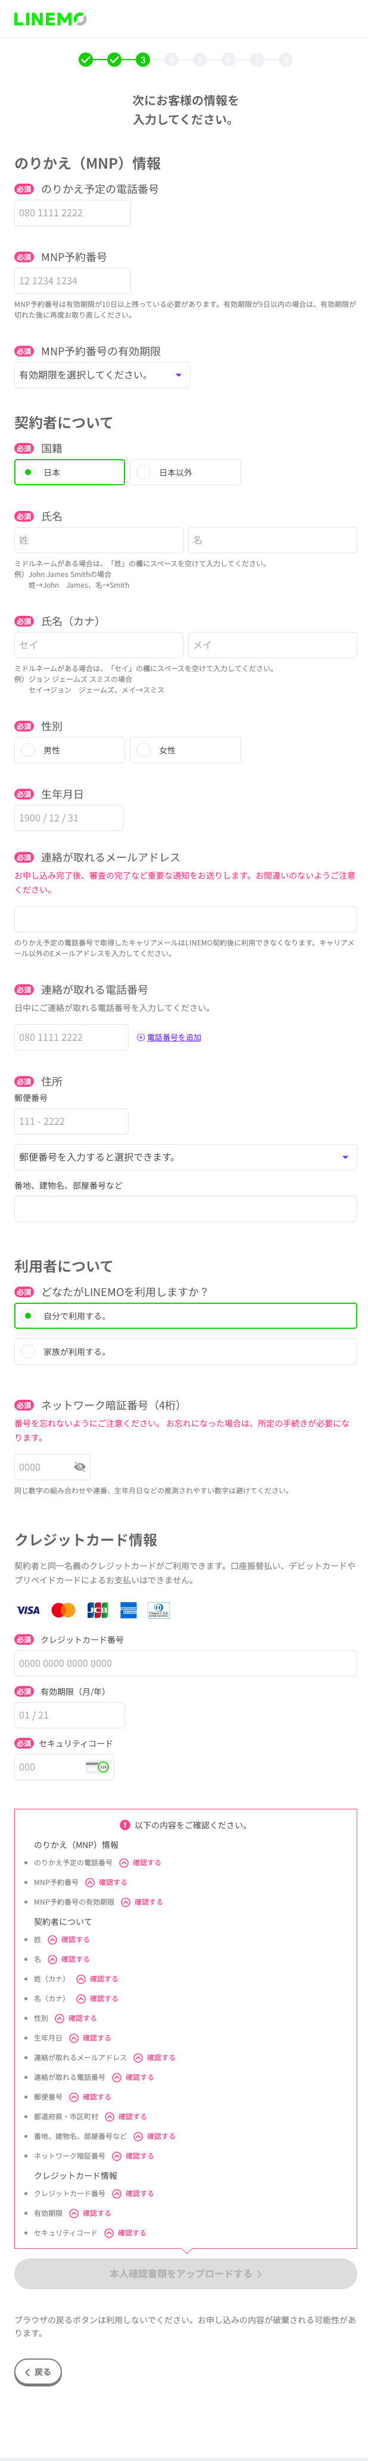Click the up-arrow icon beside セキュリティコード 確認する

[109, 2233]
